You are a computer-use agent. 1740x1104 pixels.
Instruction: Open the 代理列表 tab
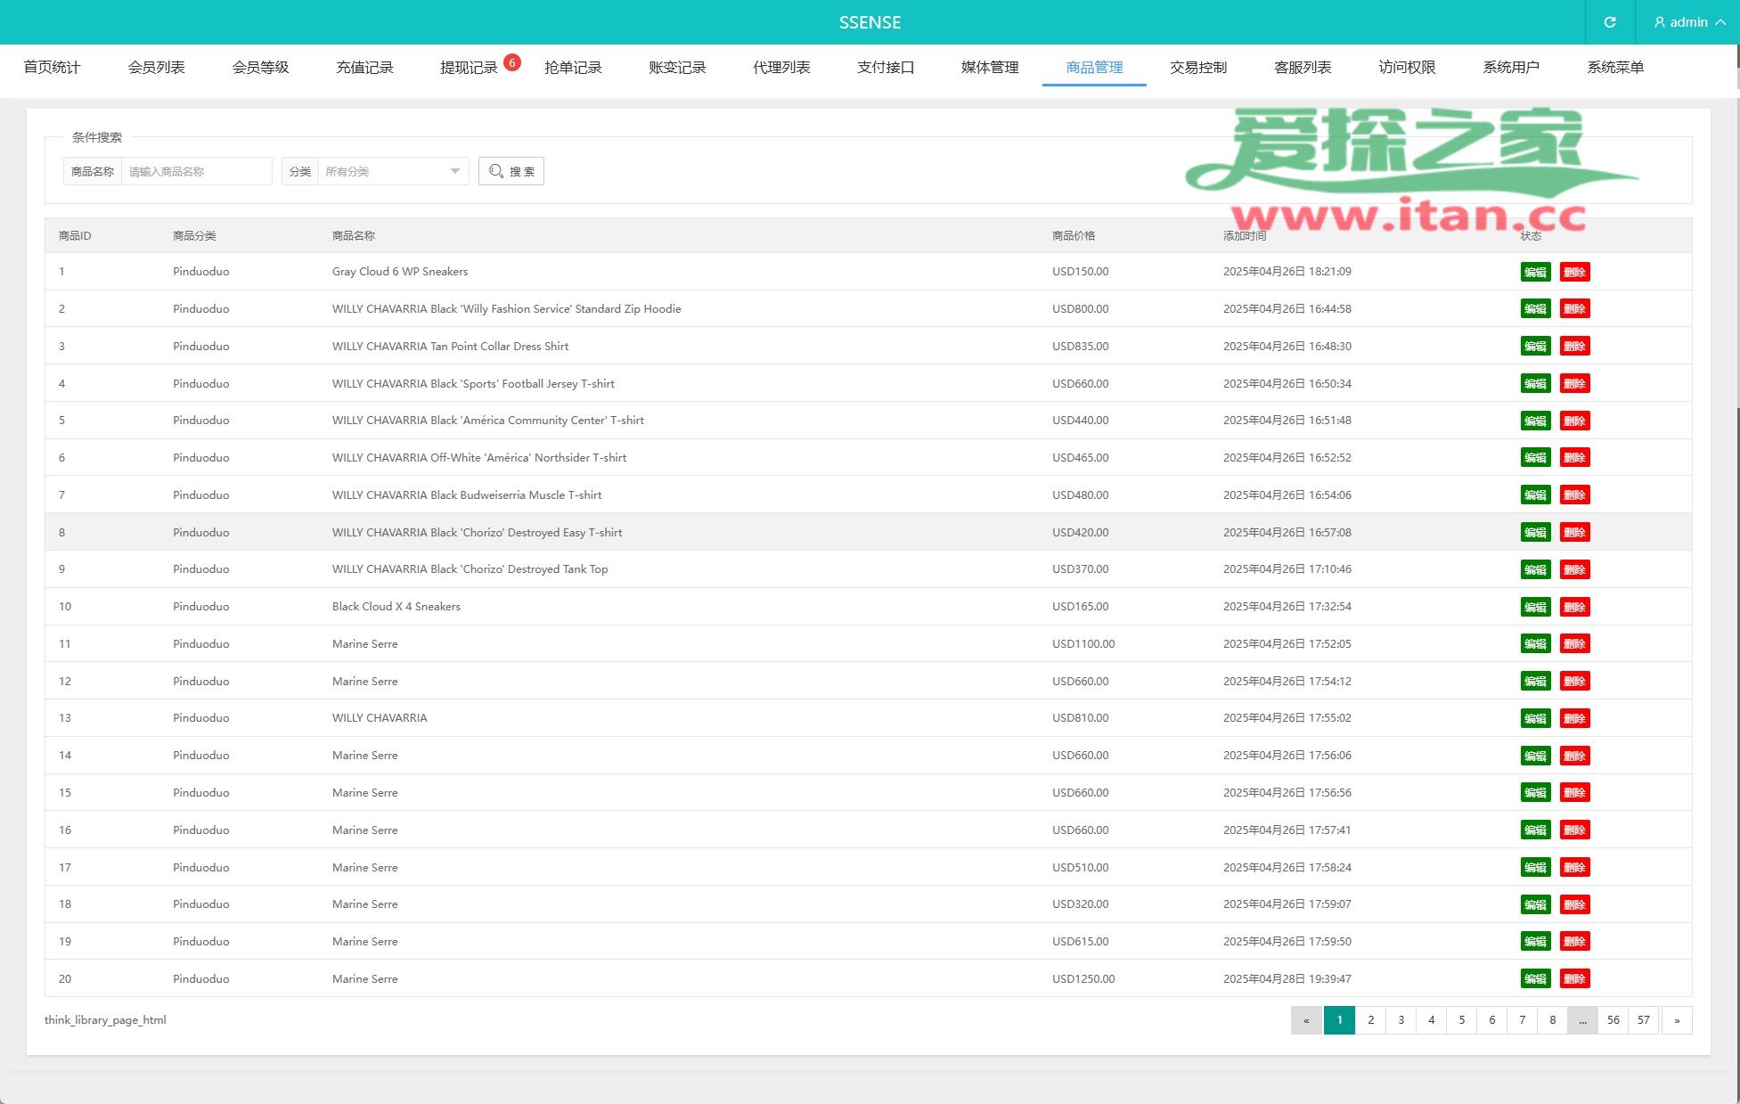(781, 68)
